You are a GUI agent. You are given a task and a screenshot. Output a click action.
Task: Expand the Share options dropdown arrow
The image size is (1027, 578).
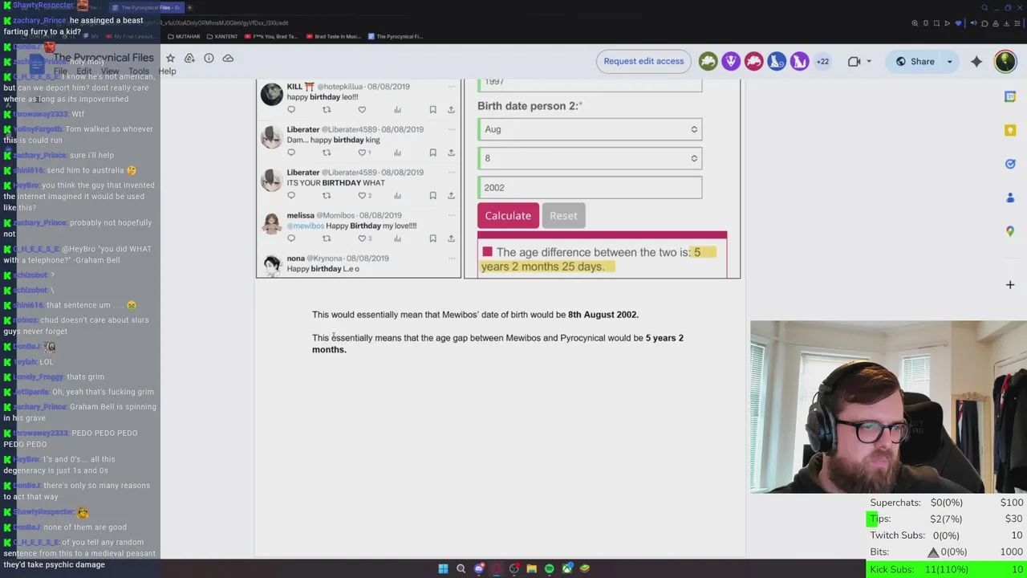tap(950, 62)
